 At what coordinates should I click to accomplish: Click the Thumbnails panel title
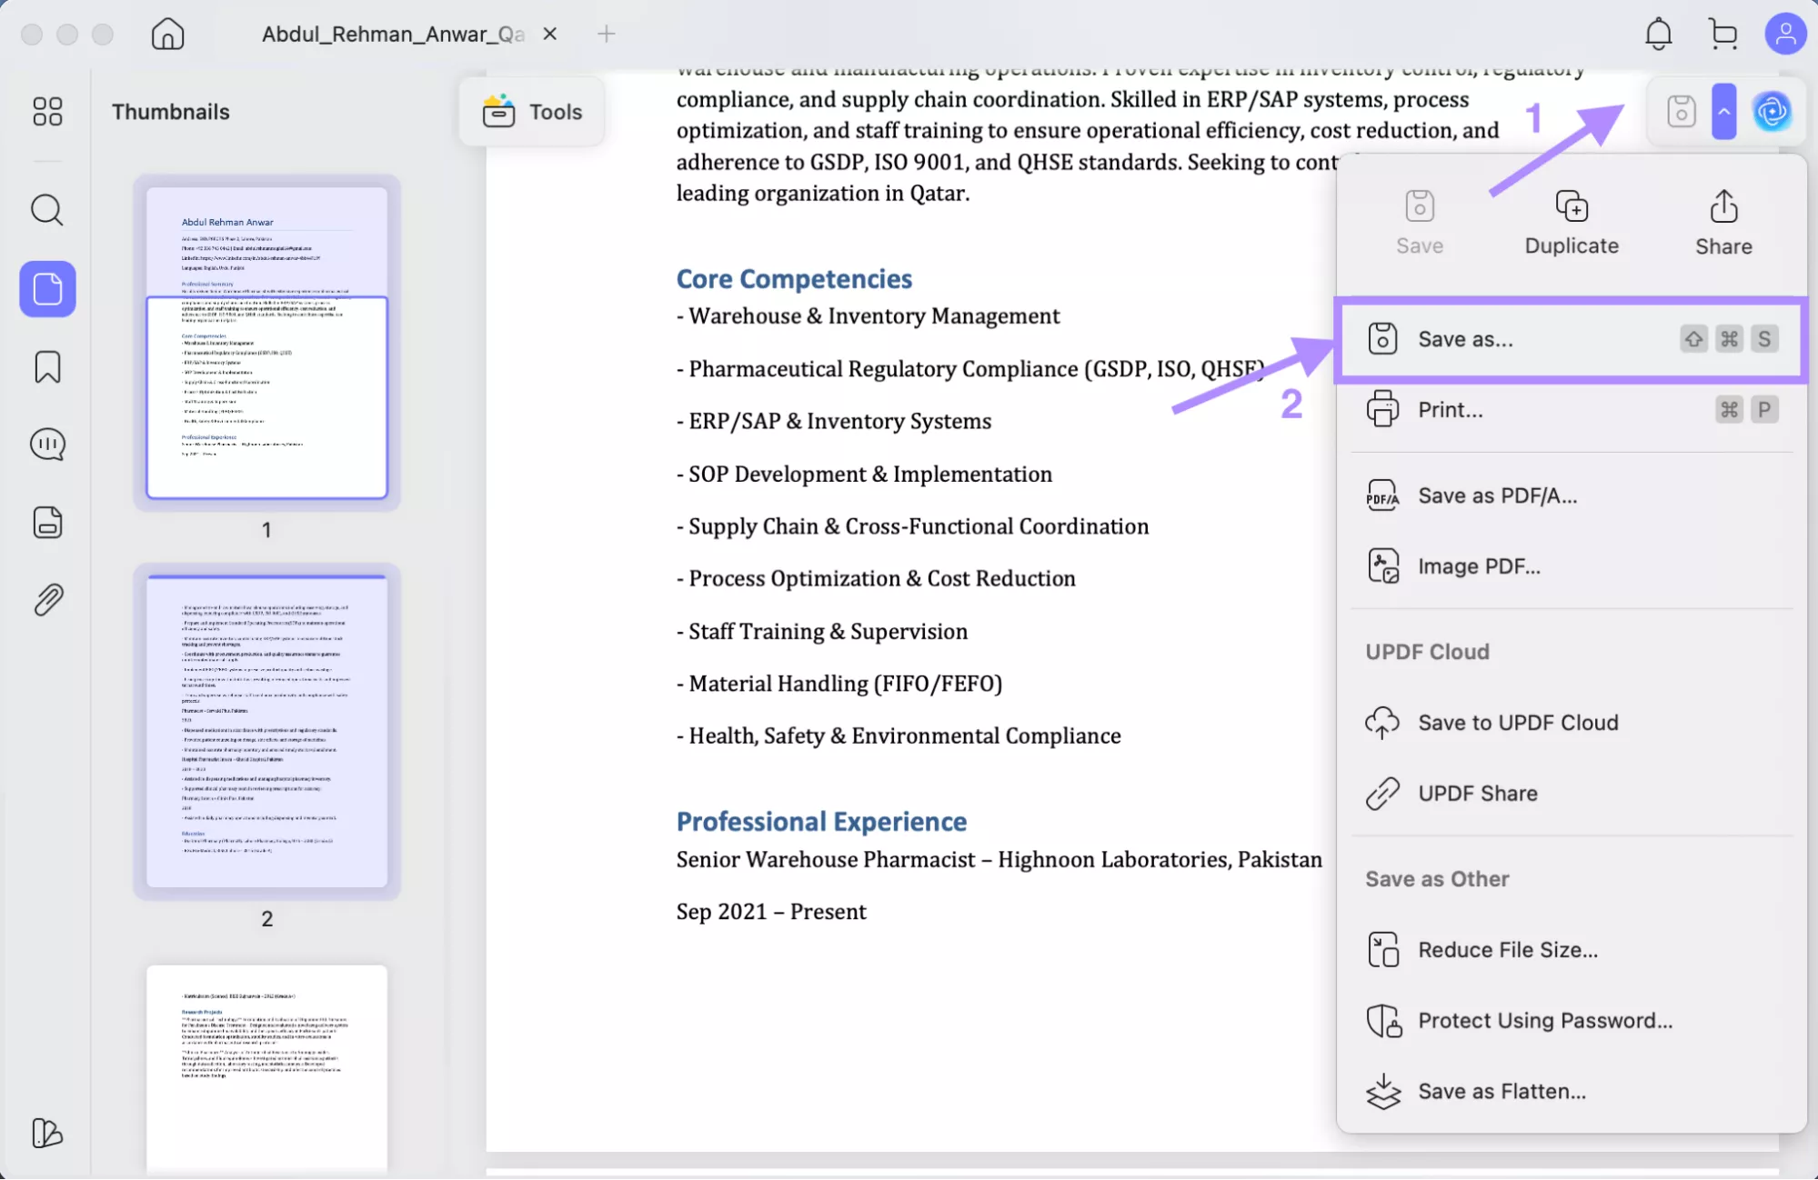tap(171, 112)
